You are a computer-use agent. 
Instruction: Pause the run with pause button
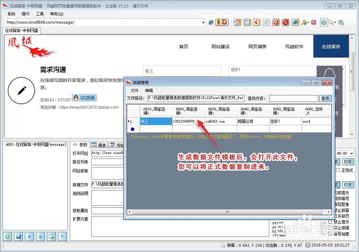click(40, 237)
